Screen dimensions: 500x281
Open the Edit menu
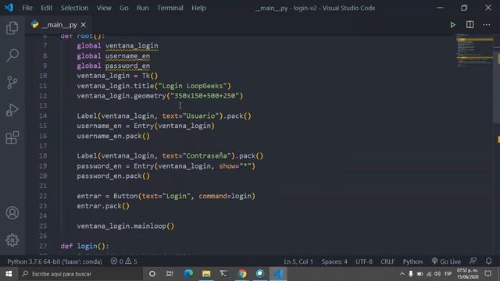(x=46, y=8)
